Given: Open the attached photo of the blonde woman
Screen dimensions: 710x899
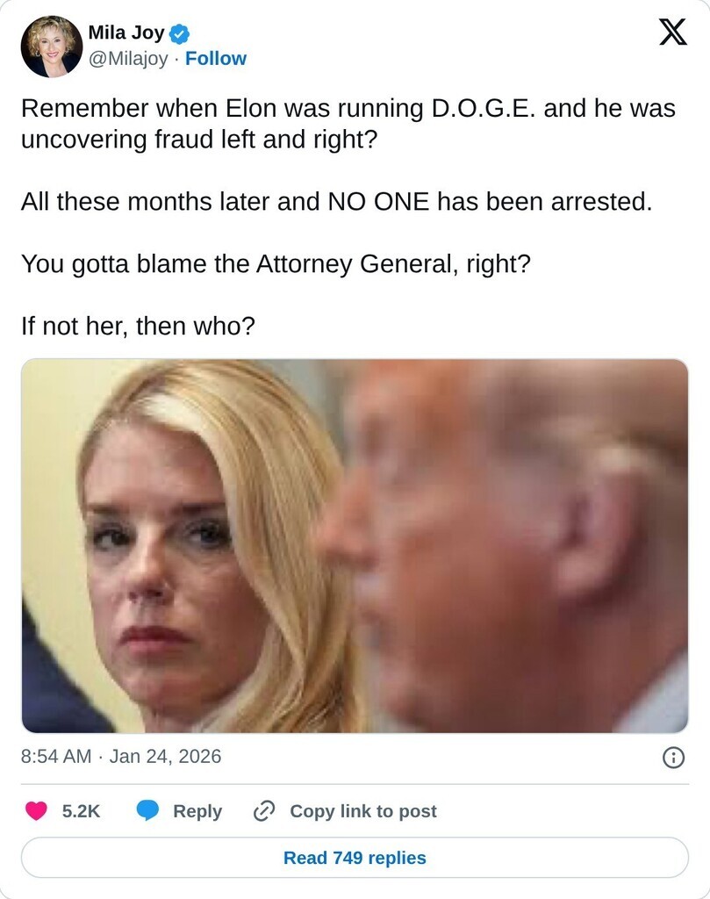Looking at the screenshot, I should point(355,546).
